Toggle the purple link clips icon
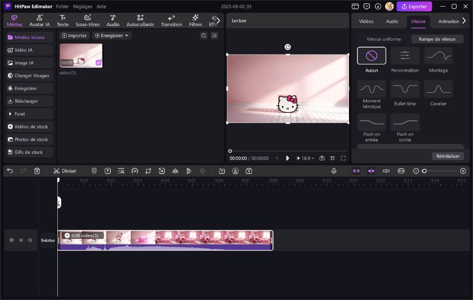The width and height of the screenshot is (473, 300). [356, 171]
